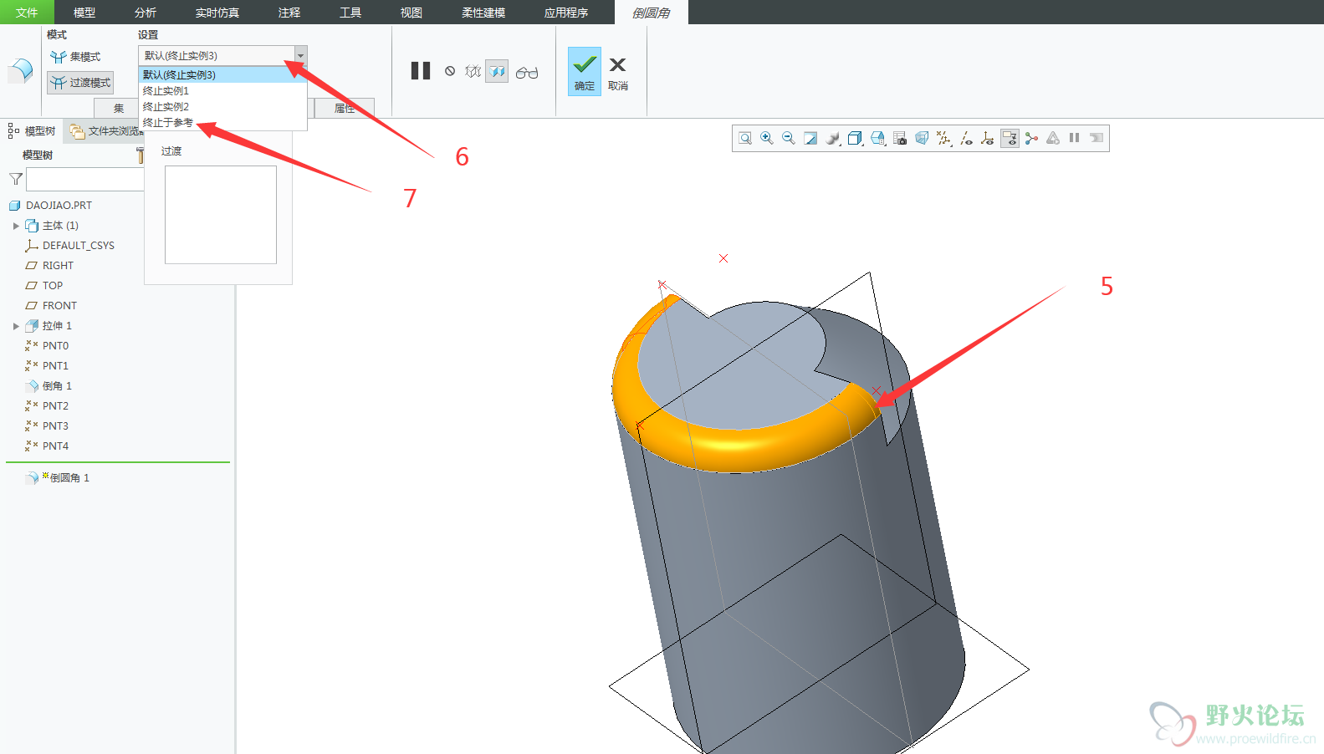Switch to the 柔性建模 ribbon tab
Viewport: 1324px width, 754px height.
(x=483, y=13)
